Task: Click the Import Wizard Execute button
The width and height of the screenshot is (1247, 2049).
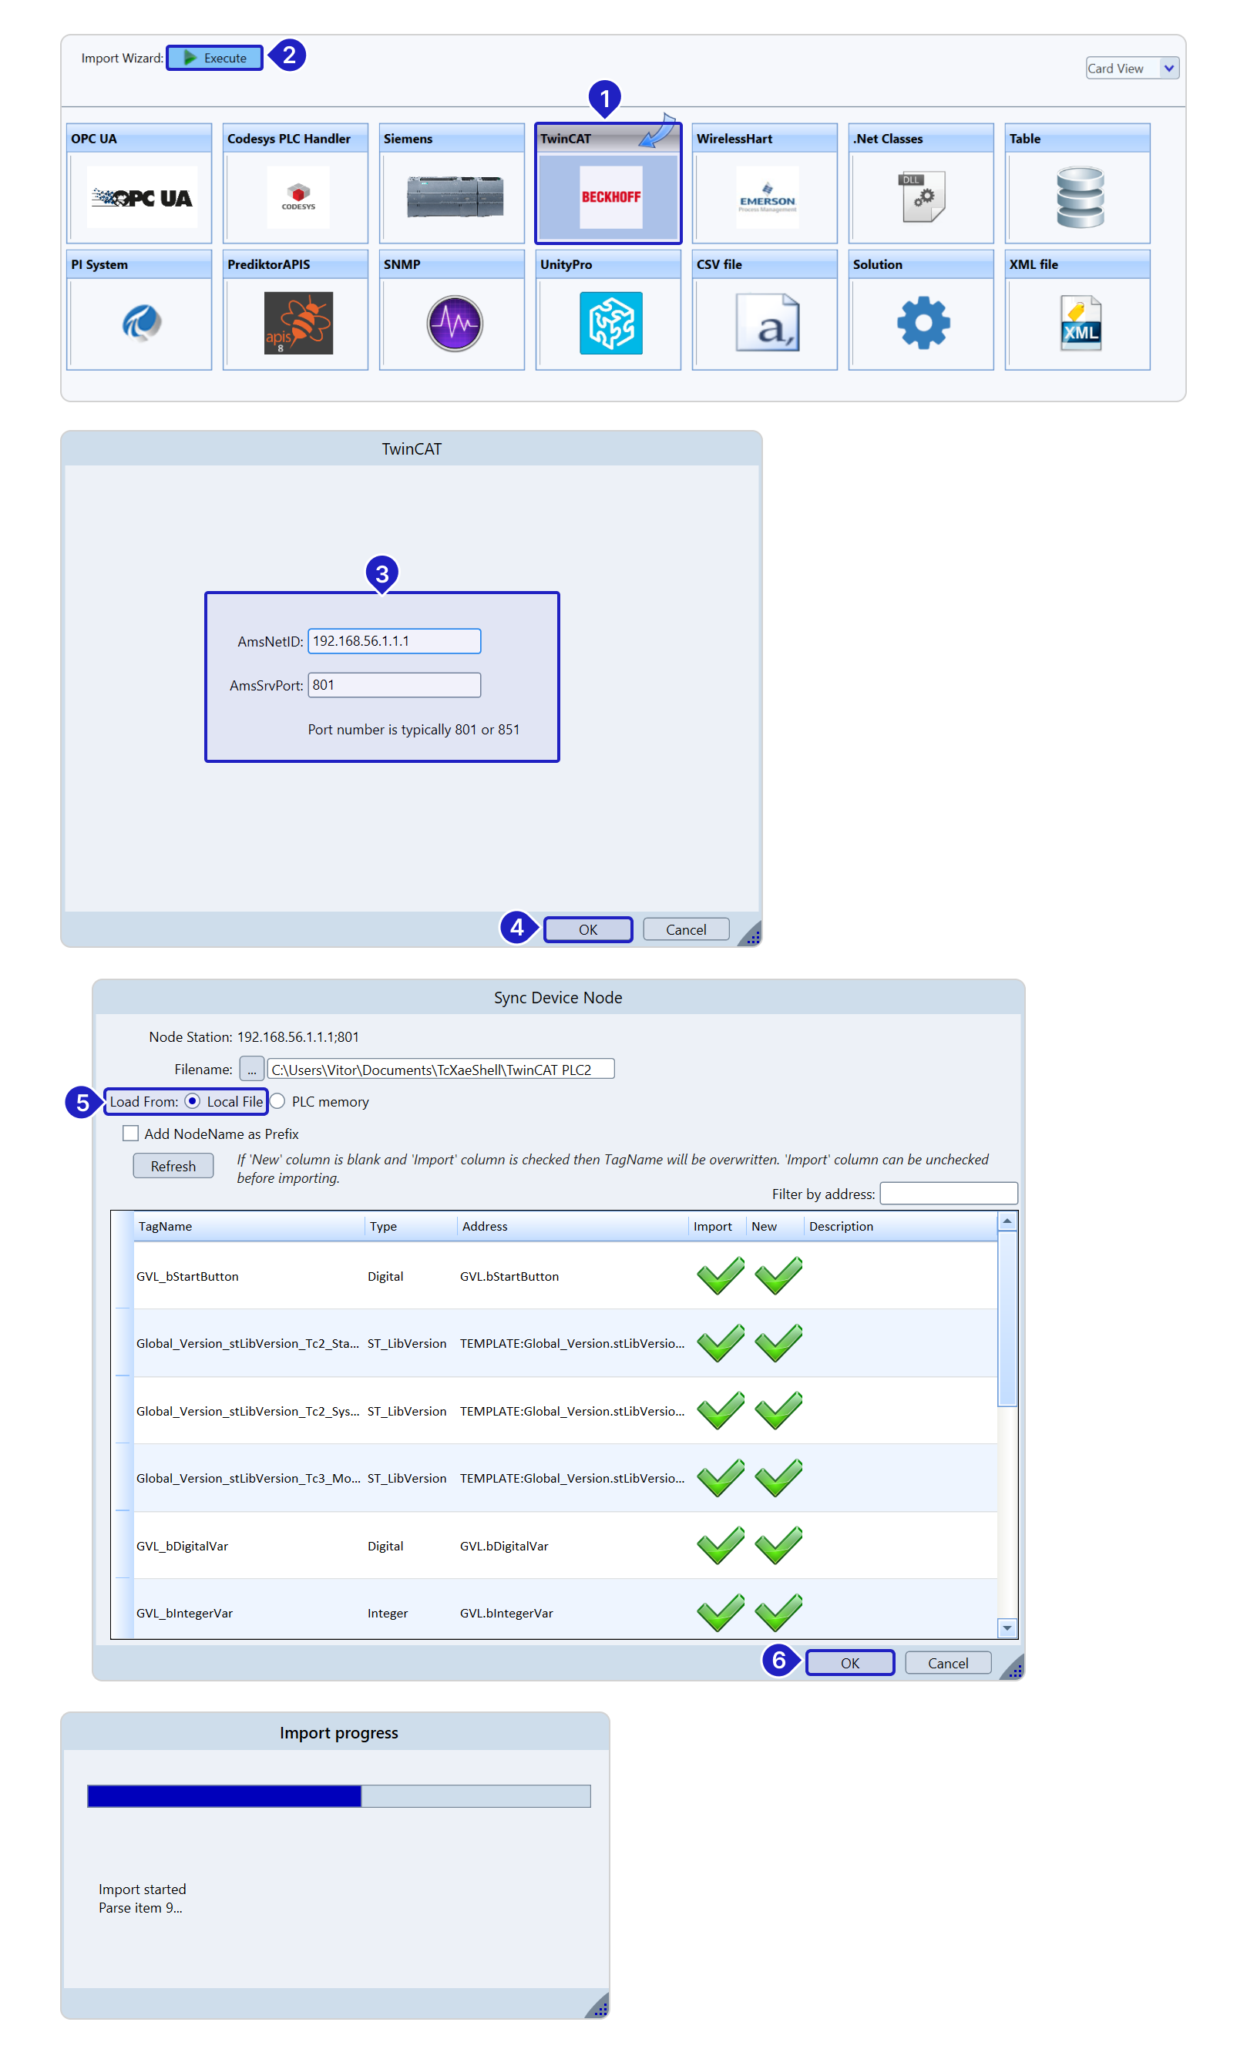Action: [214, 59]
